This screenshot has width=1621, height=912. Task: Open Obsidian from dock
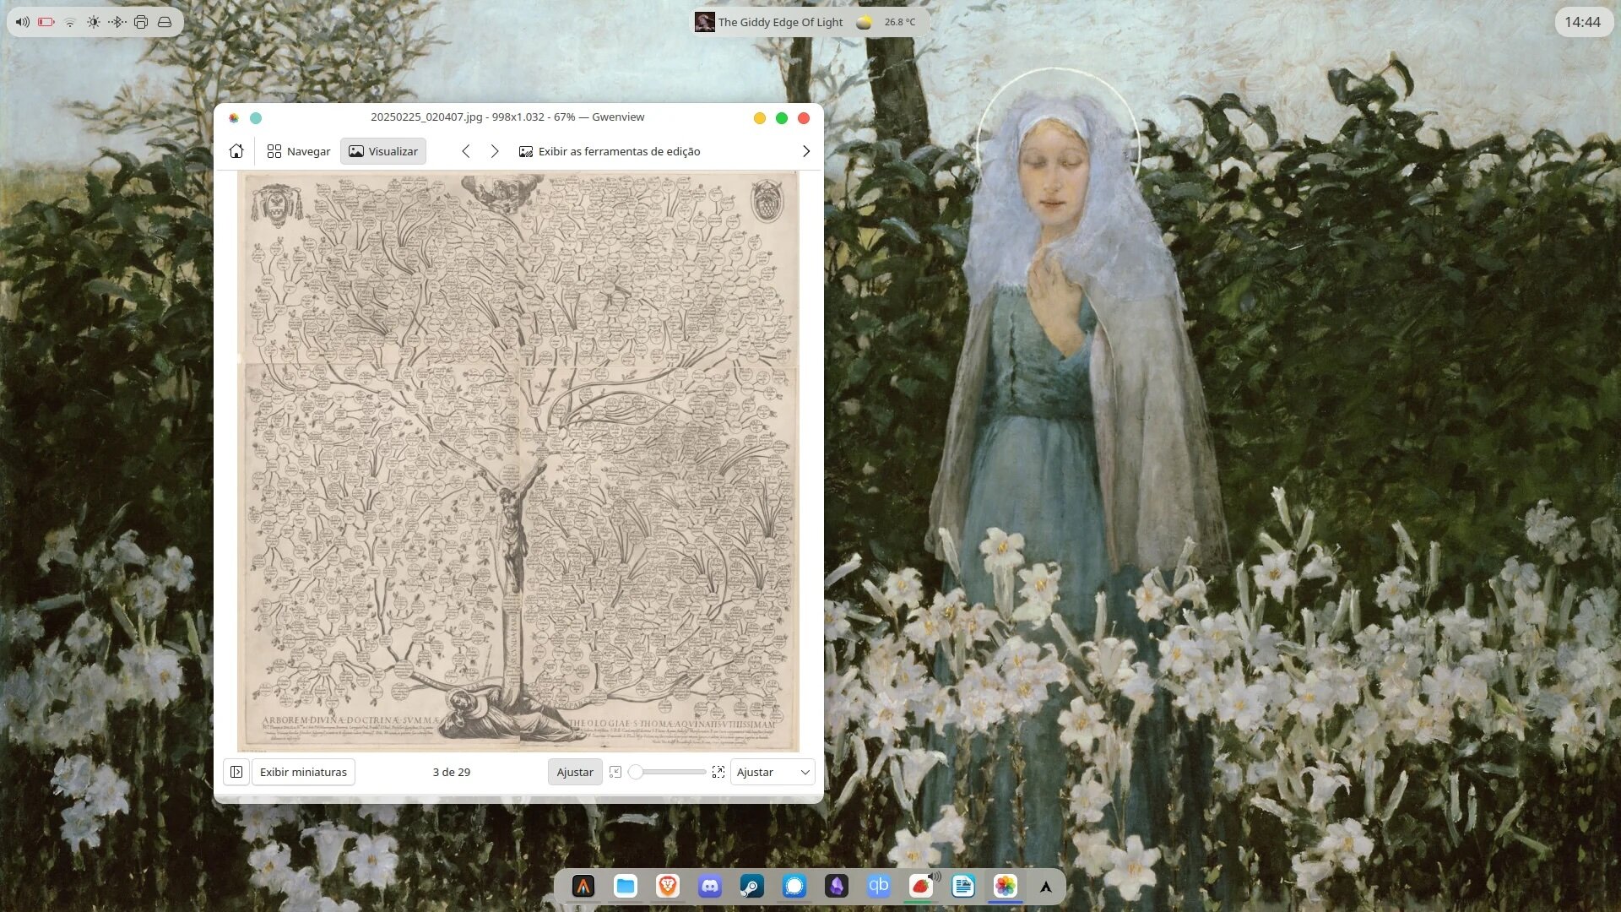pyautogui.click(x=837, y=886)
